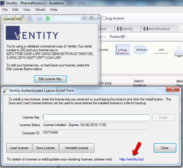
Task: Click the Ventity app icon in title bar
Action: (3, 3)
